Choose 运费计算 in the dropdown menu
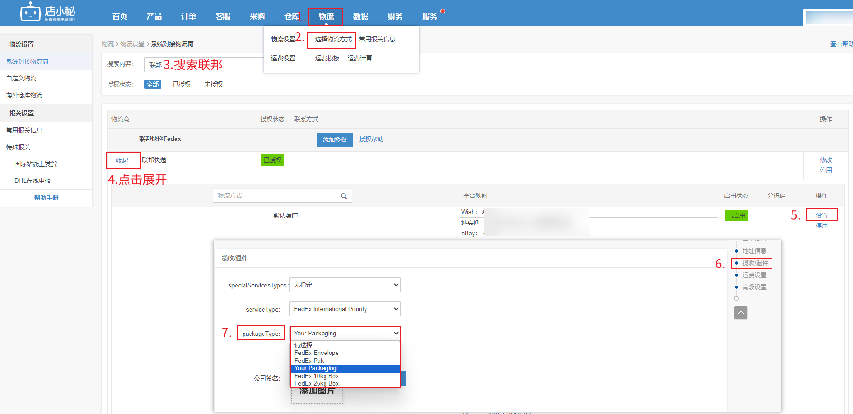Screen dimensions: 853x414 pyautogui.click(x=360, y=58)
